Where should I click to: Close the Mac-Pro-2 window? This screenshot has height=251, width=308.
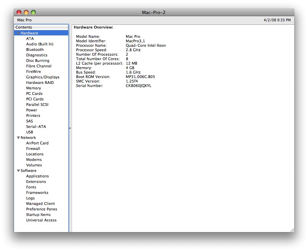(x=19, y=12)
